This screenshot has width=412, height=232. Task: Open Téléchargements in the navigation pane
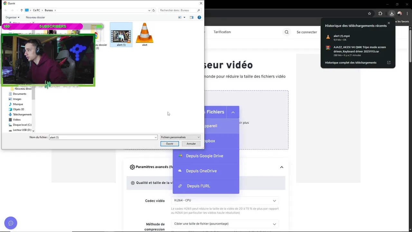pos(22,114)
